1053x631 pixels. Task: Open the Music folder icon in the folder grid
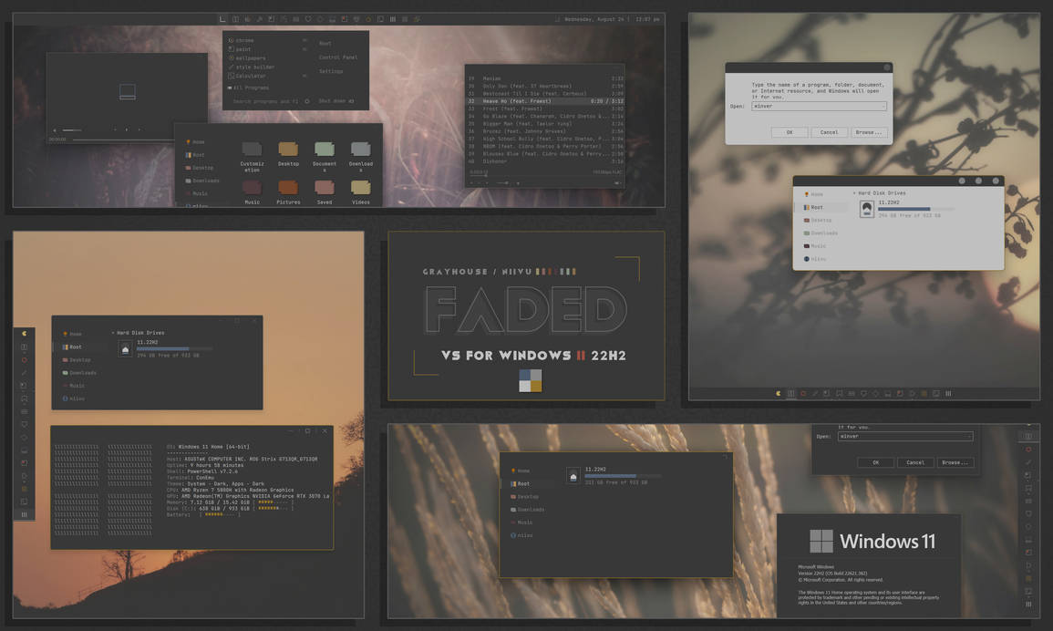click(x=252, y=188)
